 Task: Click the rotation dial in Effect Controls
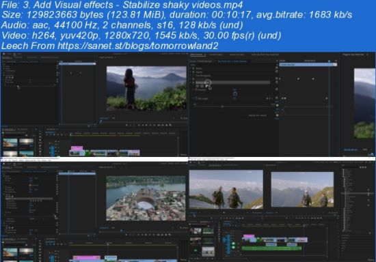(235, 93)
